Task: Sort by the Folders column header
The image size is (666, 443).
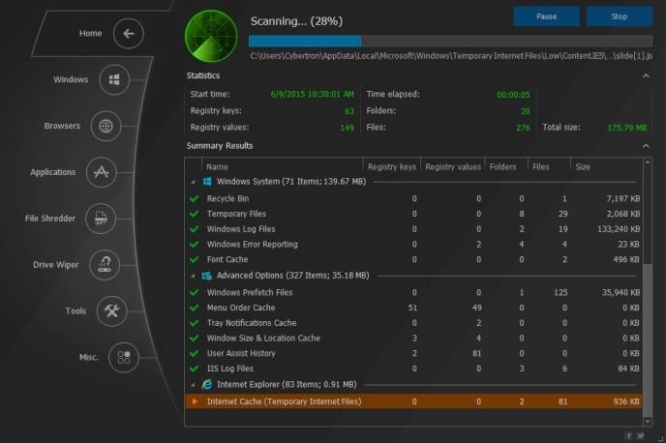Action: click(x=506, y=166)
